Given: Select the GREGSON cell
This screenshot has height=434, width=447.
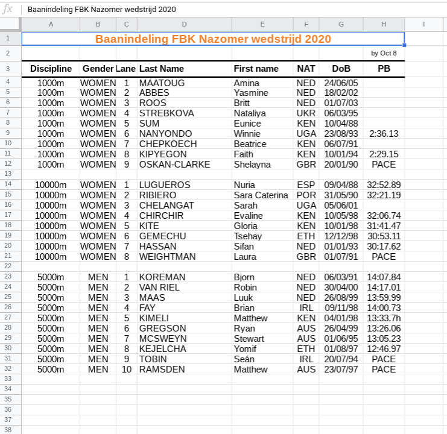Looking at the screenshot, I should pyautogui.click(x=185, y=329).
